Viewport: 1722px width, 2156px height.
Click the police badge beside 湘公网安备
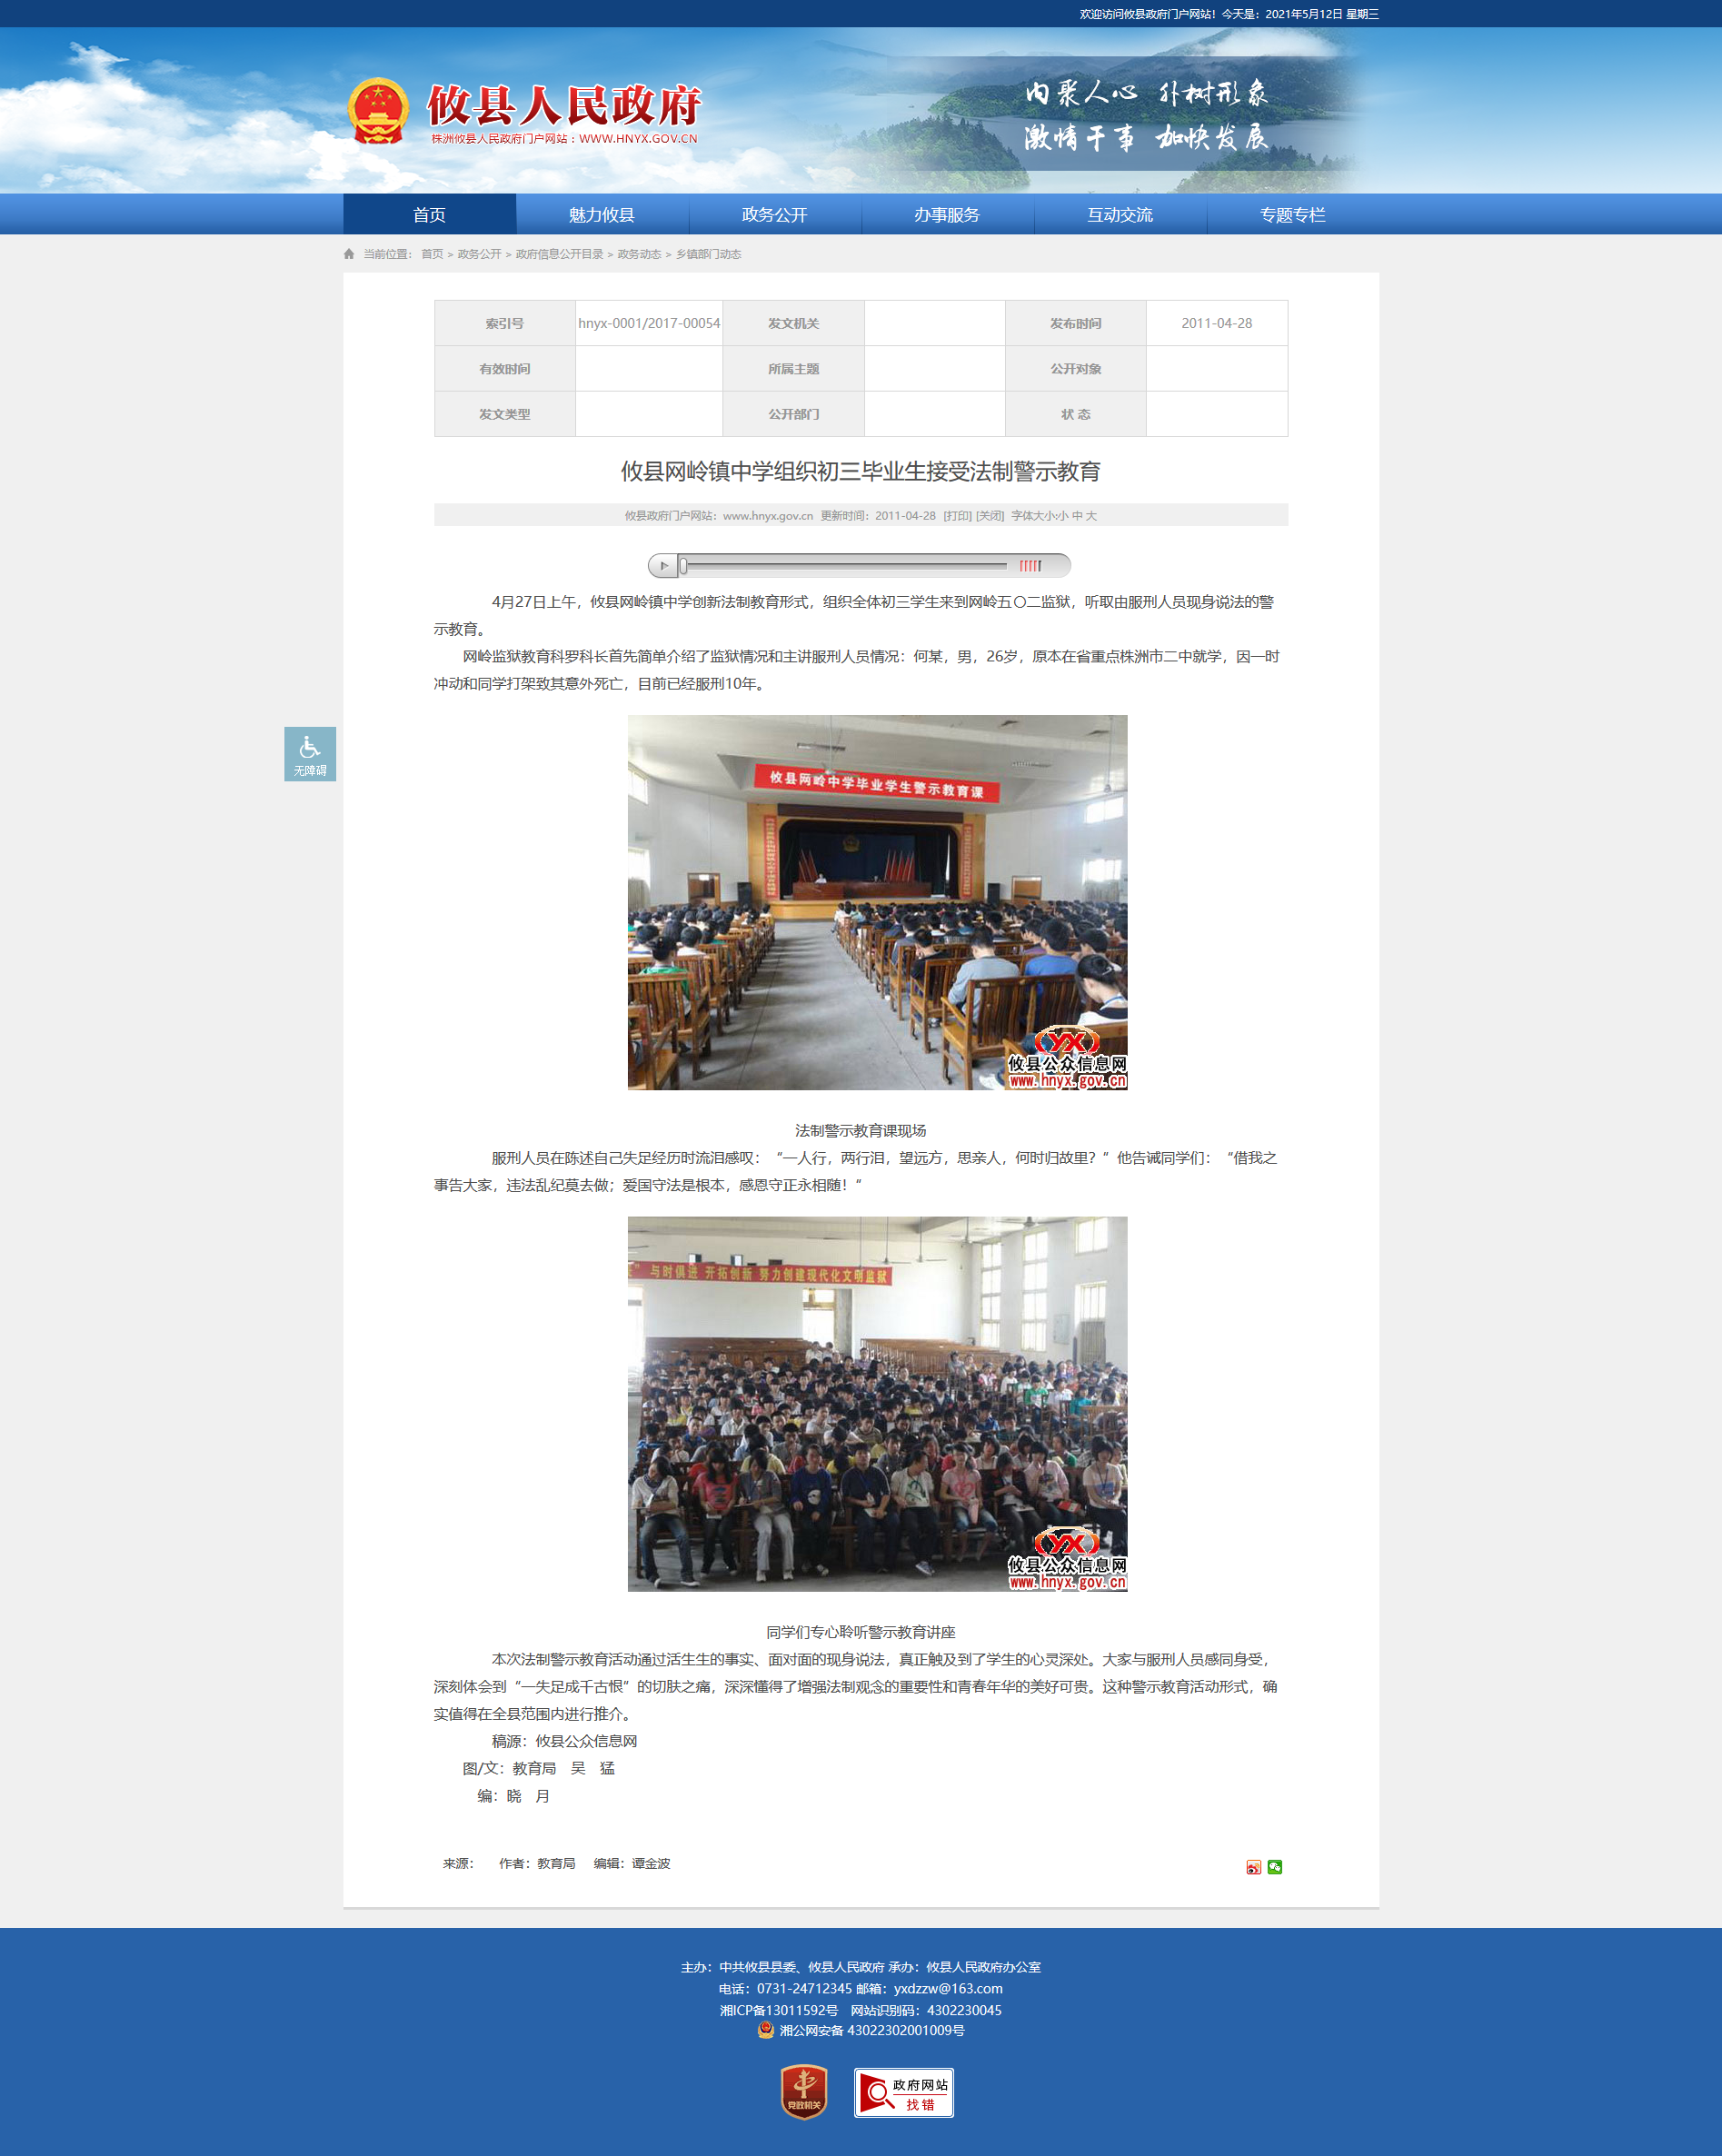[x=766, y=2030]
